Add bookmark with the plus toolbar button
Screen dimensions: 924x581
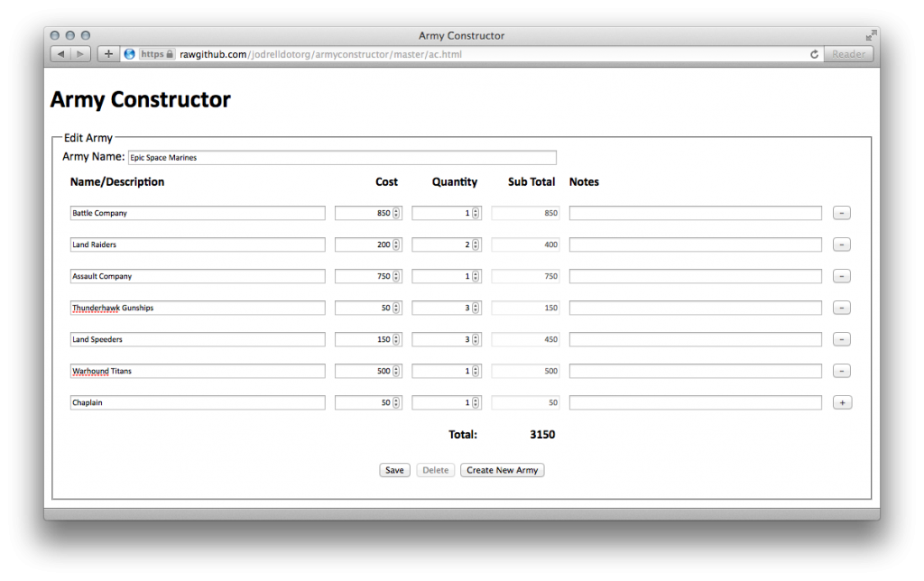(x=108, y=54)
